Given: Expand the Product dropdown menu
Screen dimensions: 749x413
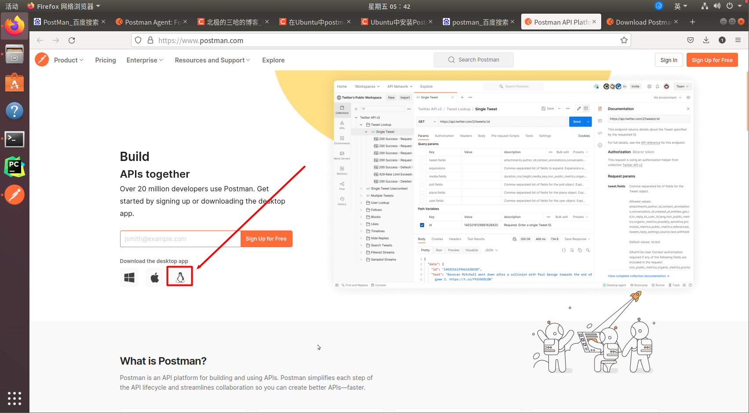Looking at the screenshot, I should [x=69, y=60].
